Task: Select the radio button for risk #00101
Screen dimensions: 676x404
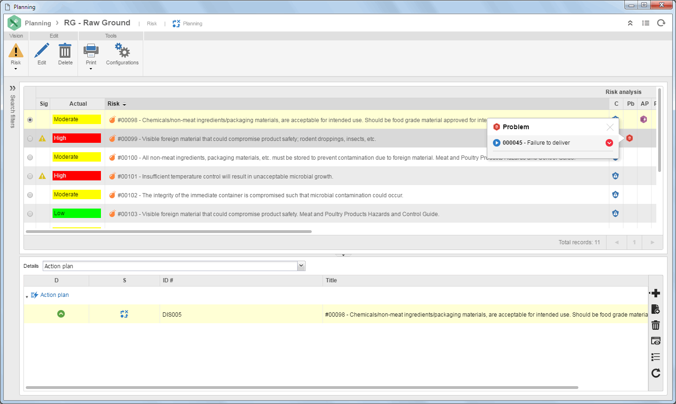Action: [x=30, y=176]
